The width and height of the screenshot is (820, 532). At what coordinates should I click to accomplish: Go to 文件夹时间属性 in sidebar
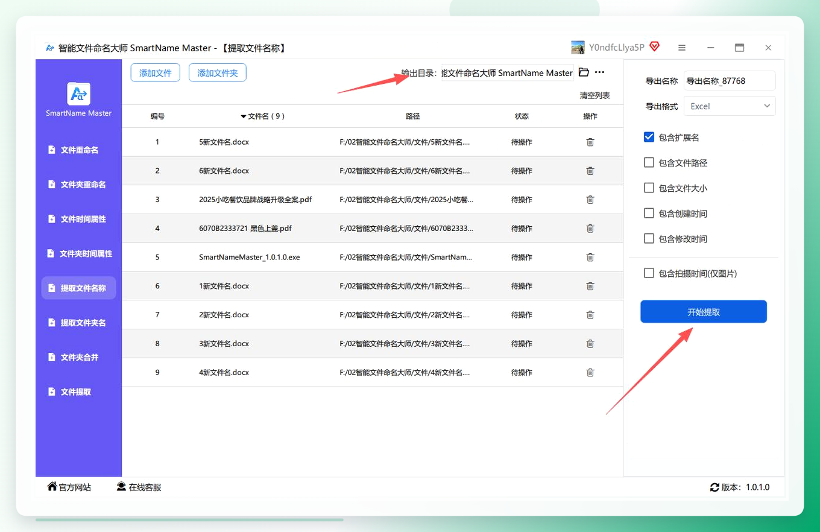coord(78,253)
